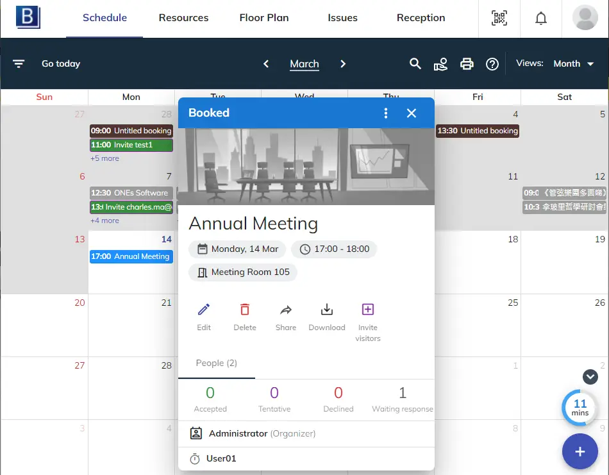Image resolution: width=609 pixels, height=475 pixels.
Task: Open the visitor check-in icon
Action: (x=441, y=64)
